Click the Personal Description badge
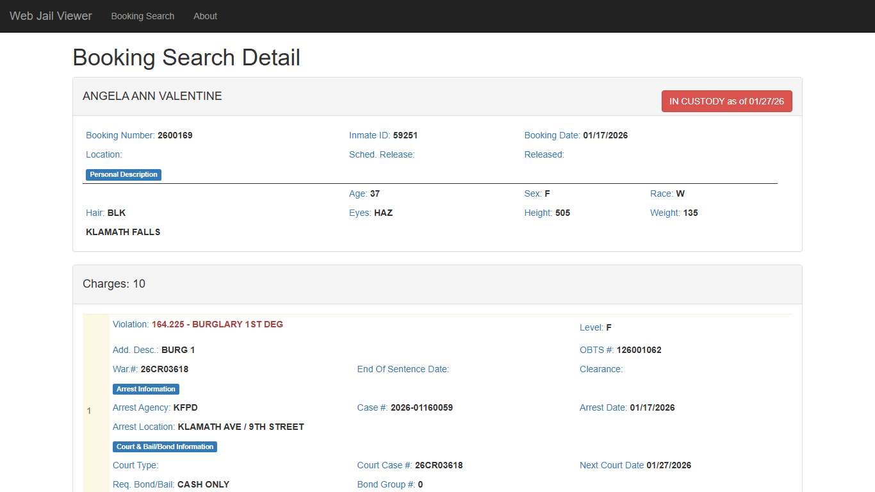The height and width of the screenshot is (492, 875). [x=124, y=174]
